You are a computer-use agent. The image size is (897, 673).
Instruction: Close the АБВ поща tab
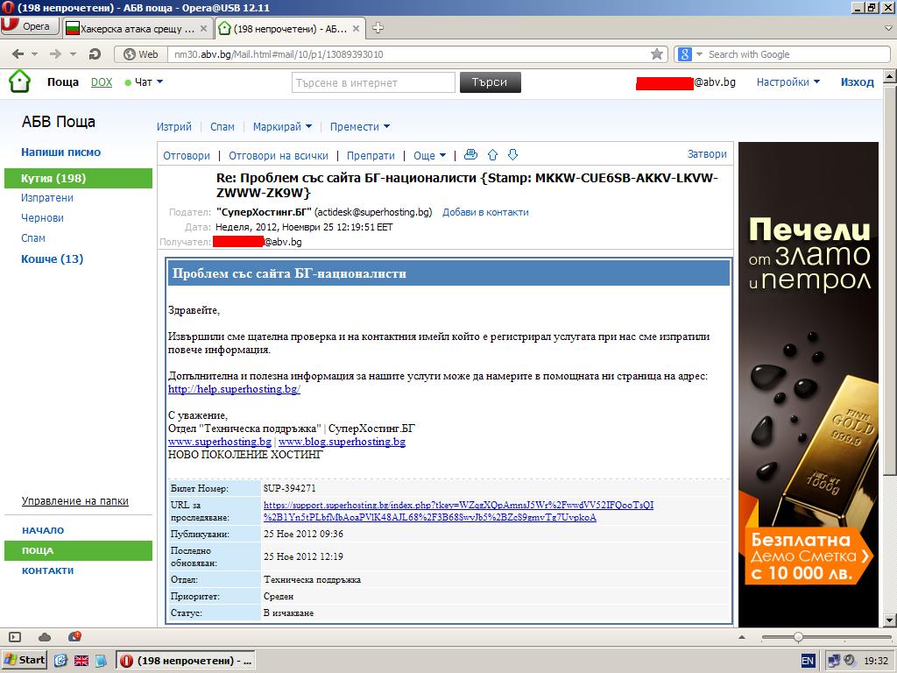click(356, 28)
